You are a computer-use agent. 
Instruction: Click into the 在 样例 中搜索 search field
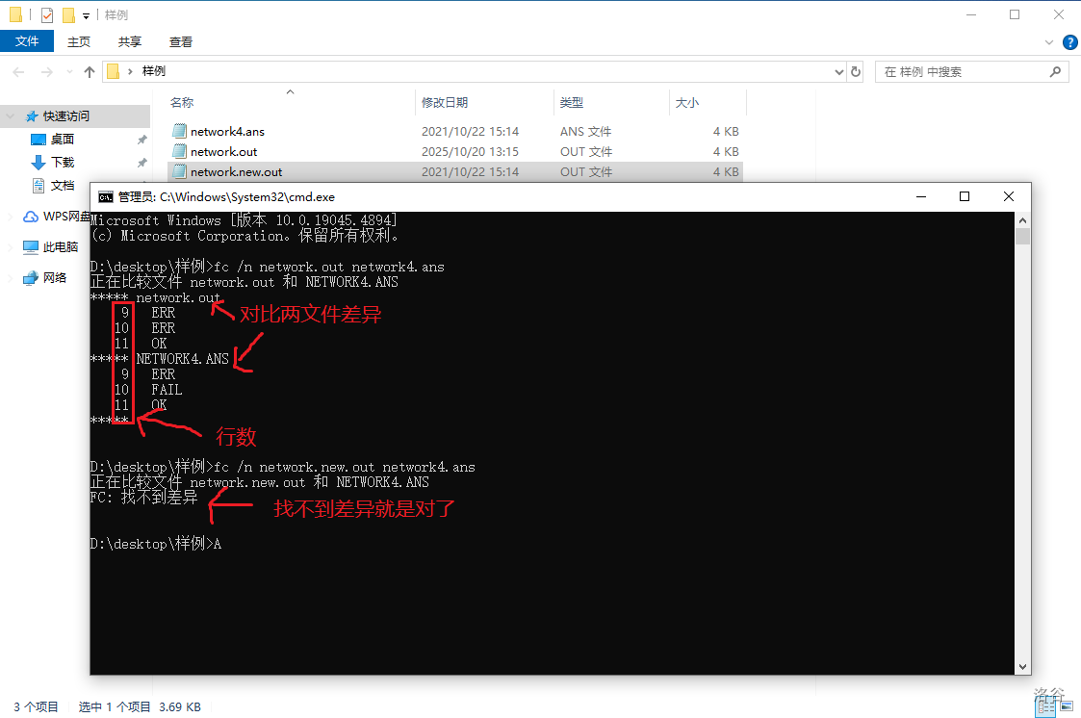pos(963,71)
